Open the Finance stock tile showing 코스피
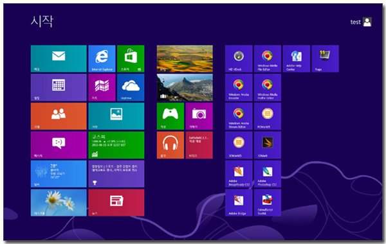This screenshot has width=386, height=244. click(x=116, y=145)
